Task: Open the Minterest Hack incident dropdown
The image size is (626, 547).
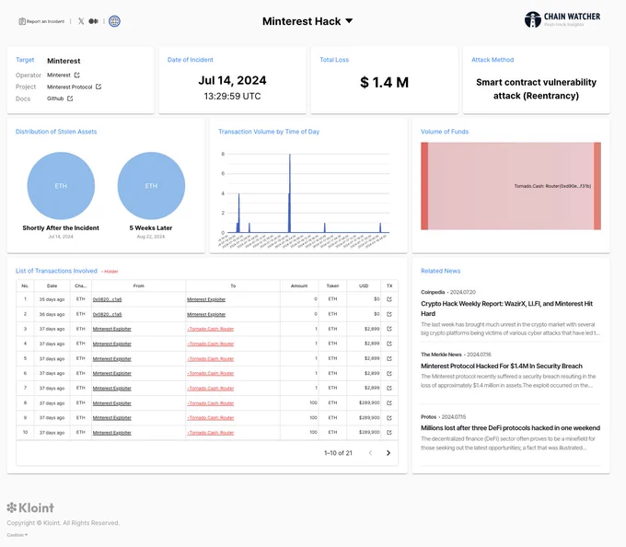Action: click(x=307, y=21)
